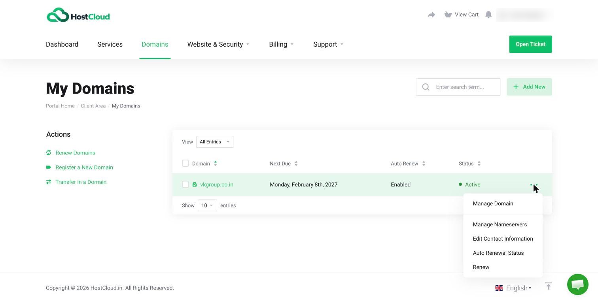Expand the Website & Security menu
This screenshot has height=303, width=598.
(x=218, y=44)
